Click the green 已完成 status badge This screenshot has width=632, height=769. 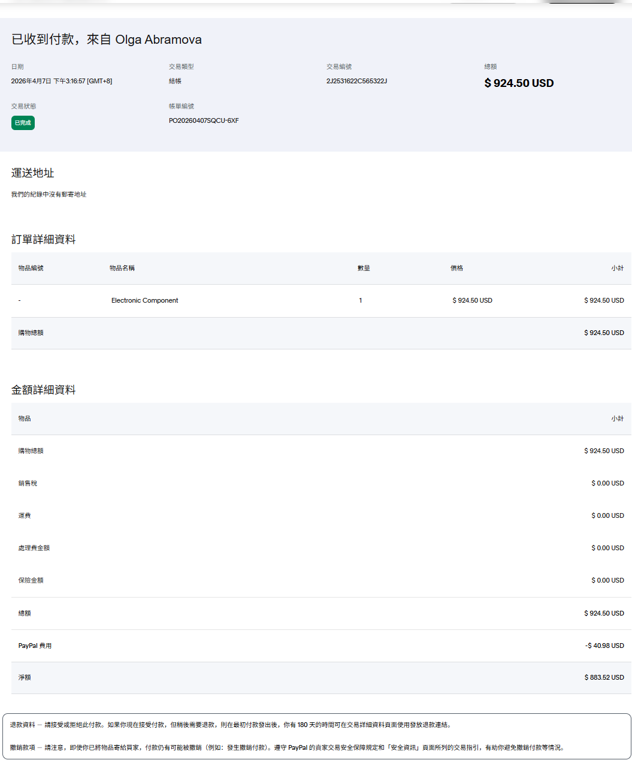coord(23,123)
